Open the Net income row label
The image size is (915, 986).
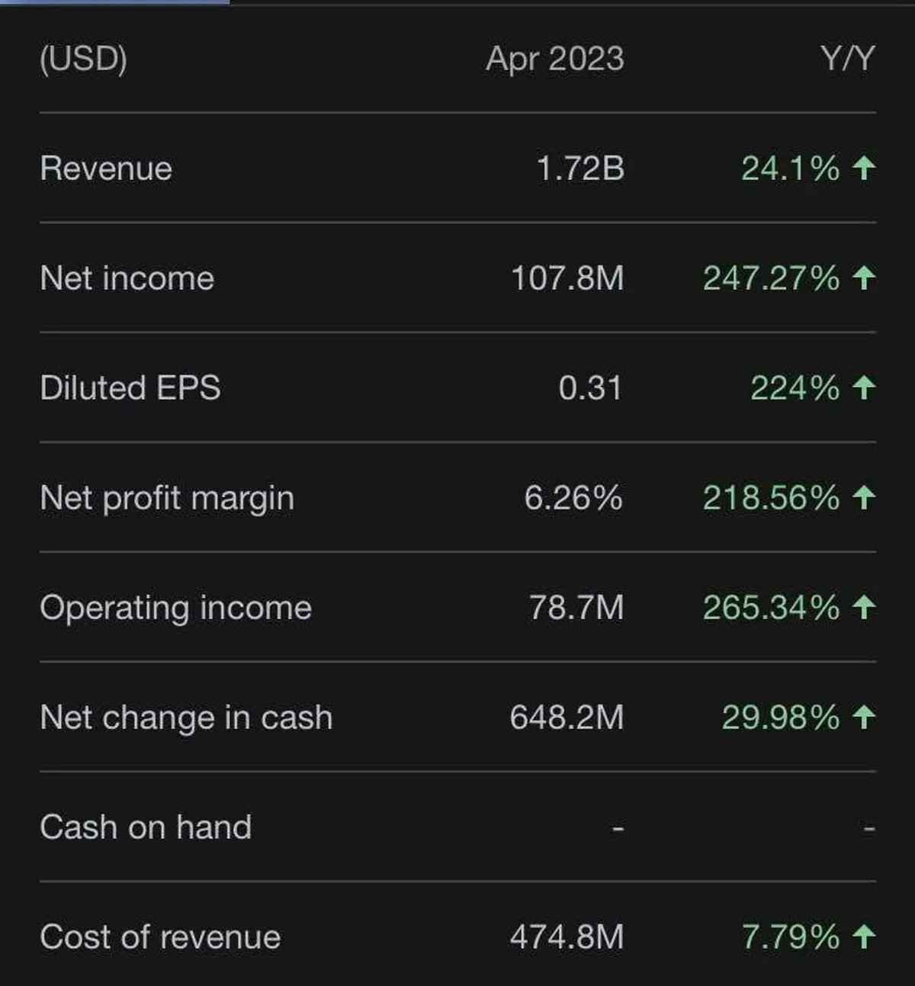[x=127, y=278]
